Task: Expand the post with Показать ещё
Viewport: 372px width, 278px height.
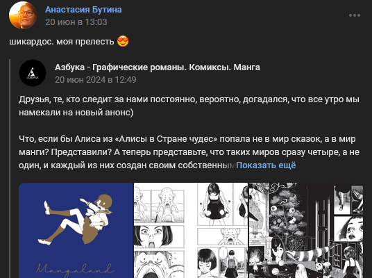Action: [266, 165]
